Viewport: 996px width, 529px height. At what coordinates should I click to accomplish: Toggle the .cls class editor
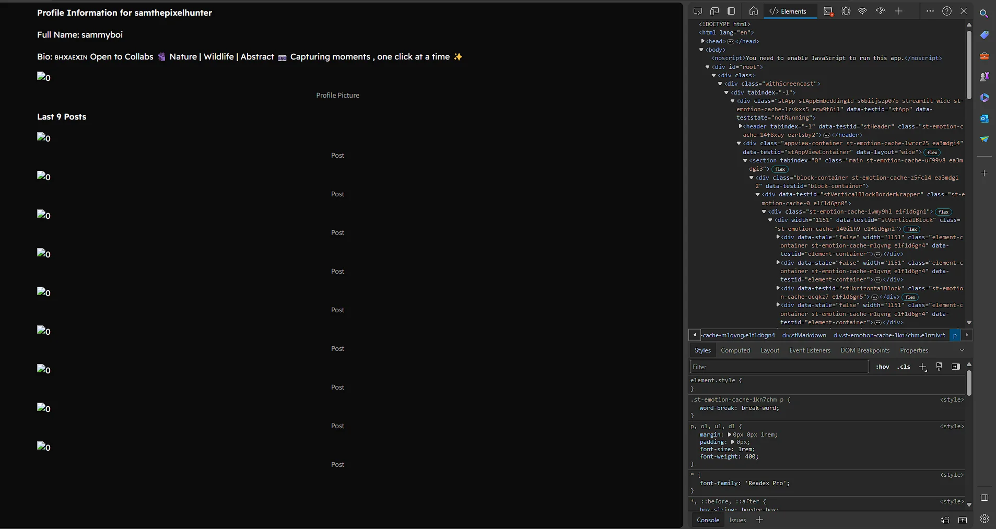pos(904,367)
